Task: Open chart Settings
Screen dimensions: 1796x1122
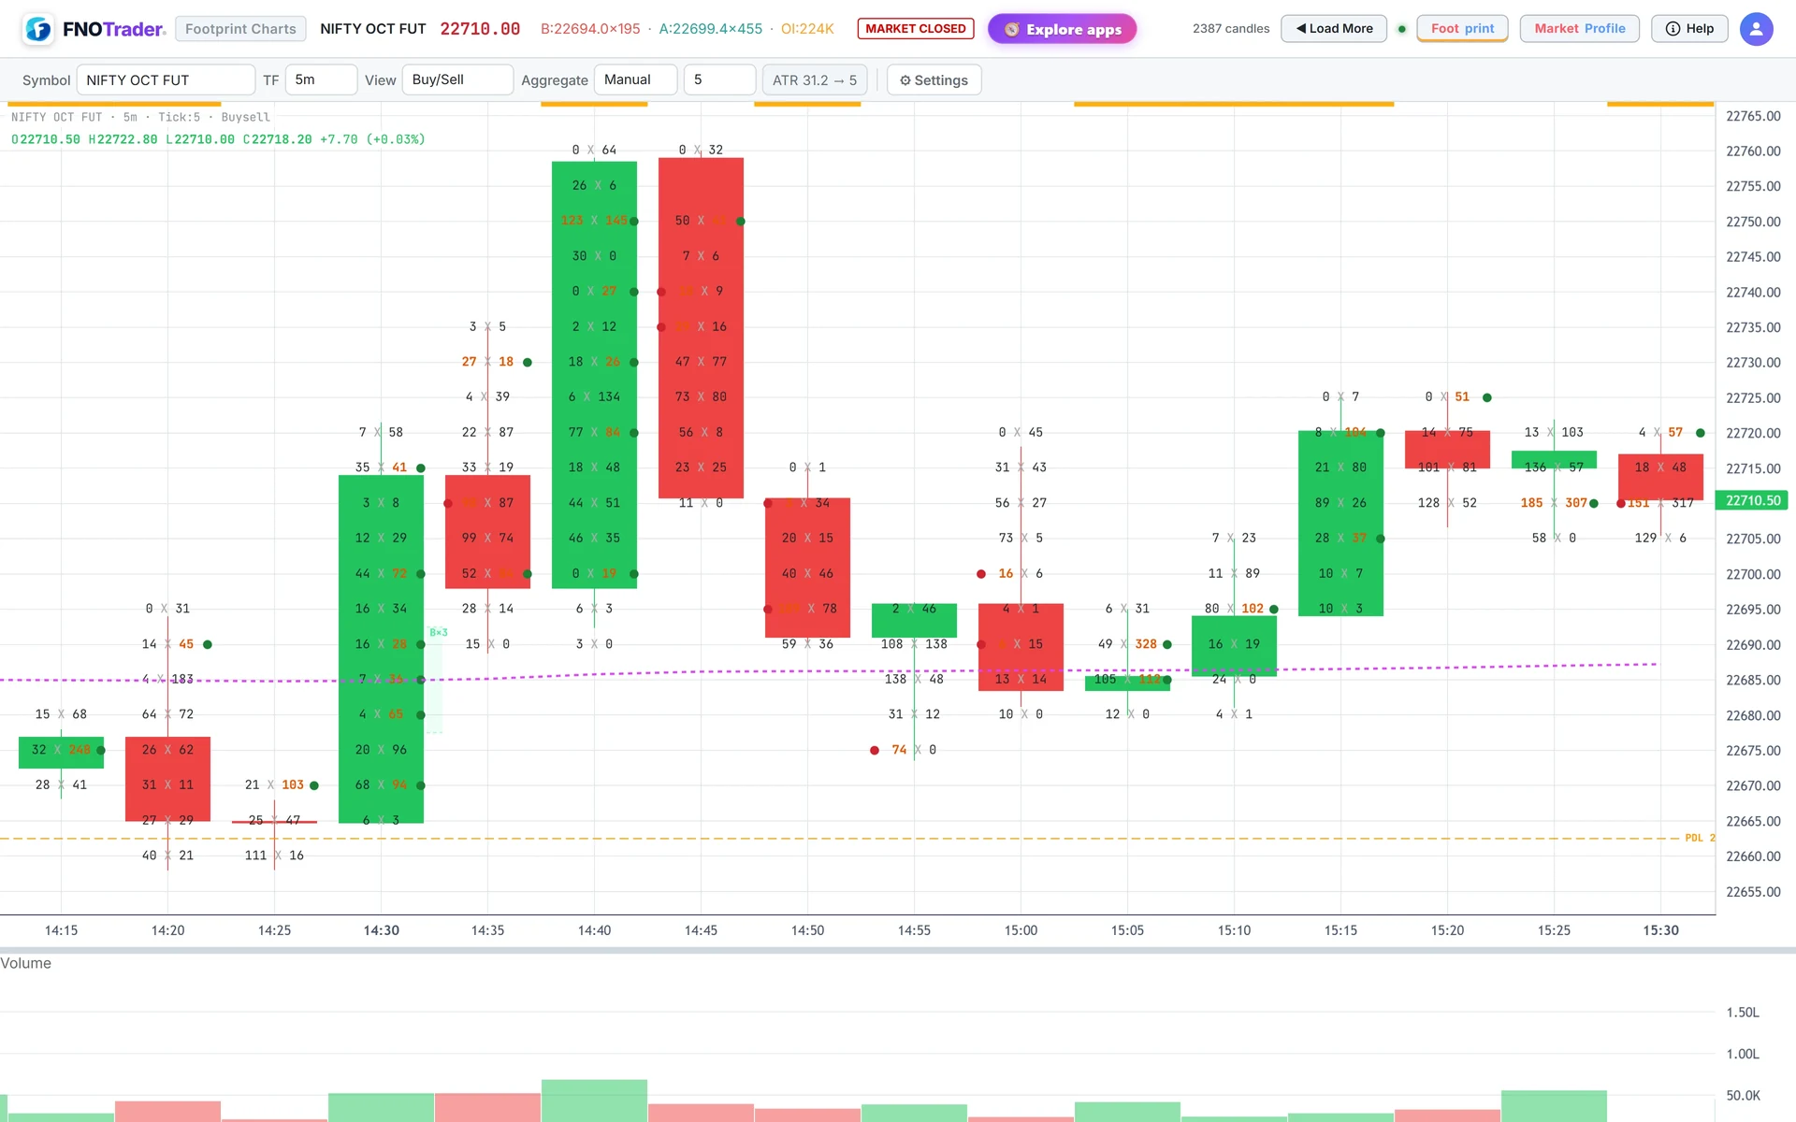Action: [x=934, y=79]
